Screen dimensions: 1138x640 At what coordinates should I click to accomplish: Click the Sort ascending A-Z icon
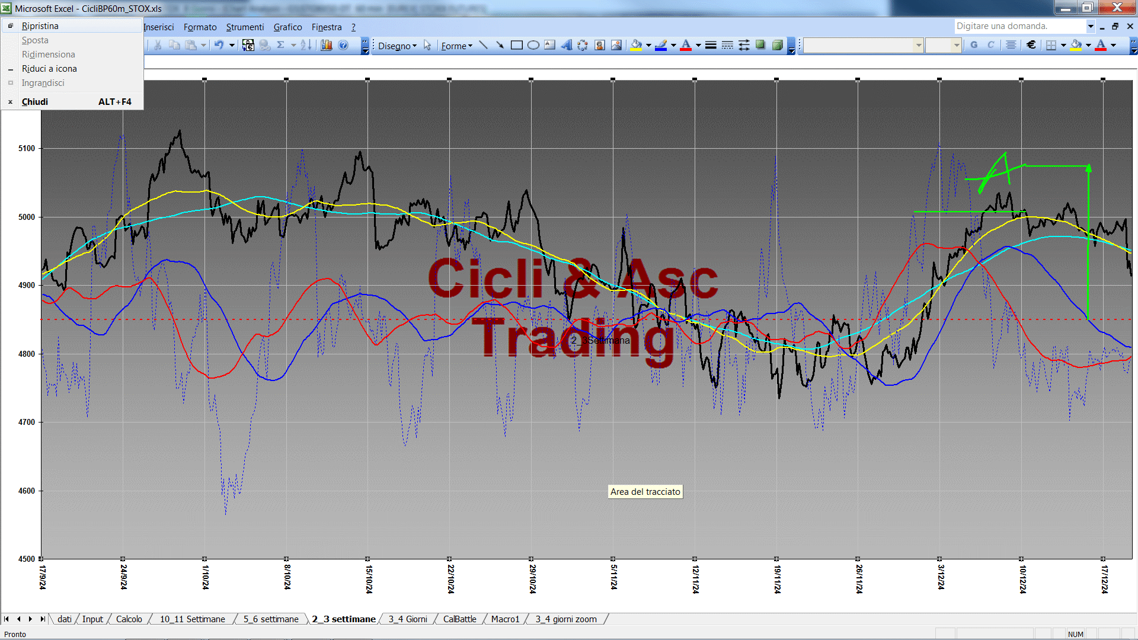pyautogui.click(x=306, y=45)
